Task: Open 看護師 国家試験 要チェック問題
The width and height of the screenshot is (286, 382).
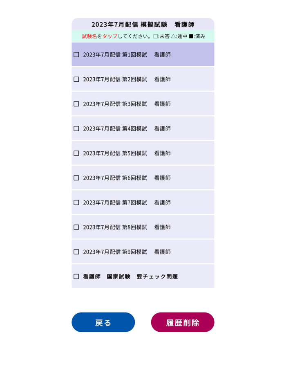Action: [127, 276]
